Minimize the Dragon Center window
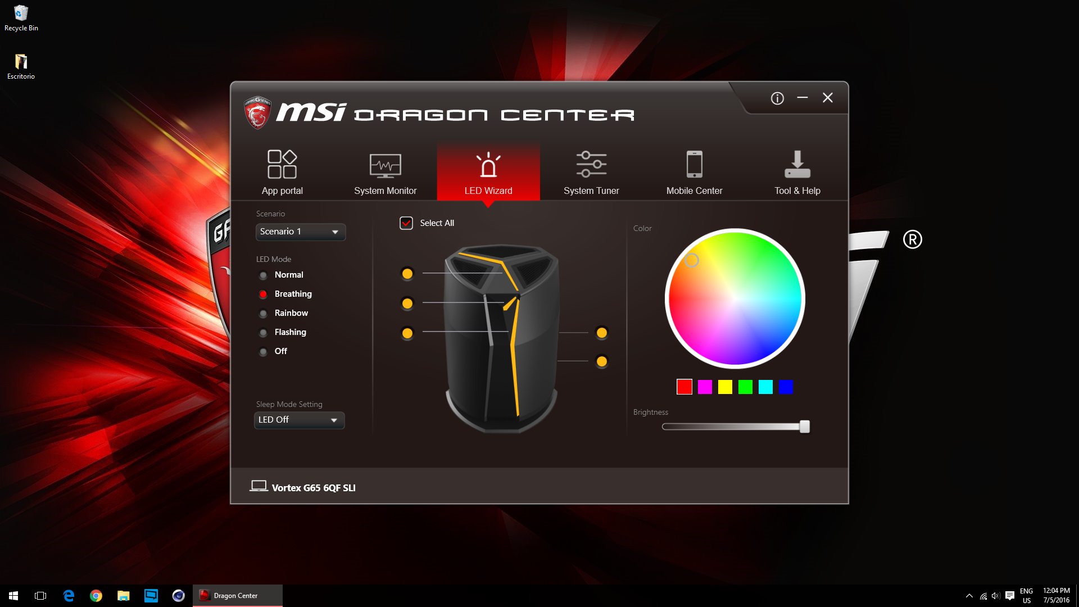The height and width of the screenshot is (607, 1079). click(803, 98)
